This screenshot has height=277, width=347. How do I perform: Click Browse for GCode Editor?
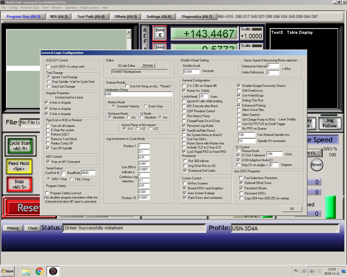point(148,65)
